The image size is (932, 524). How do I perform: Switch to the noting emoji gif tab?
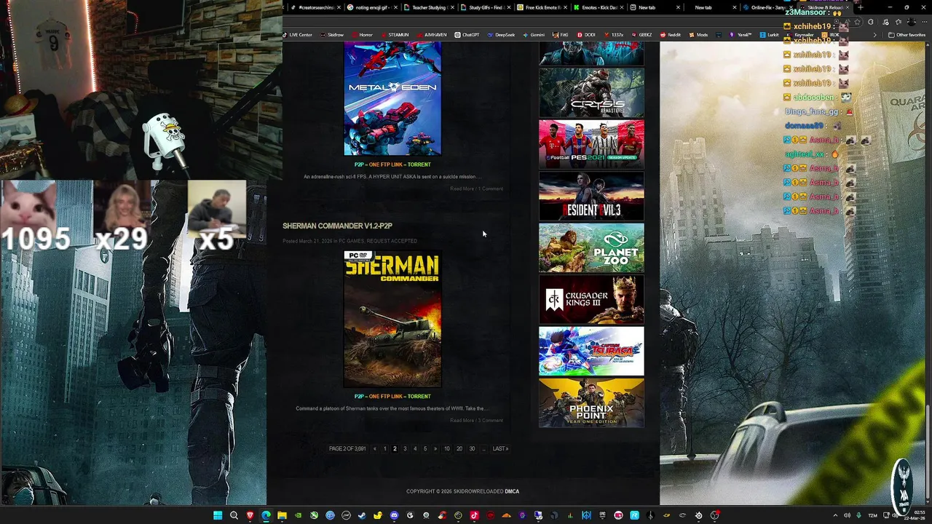(372, 7)
